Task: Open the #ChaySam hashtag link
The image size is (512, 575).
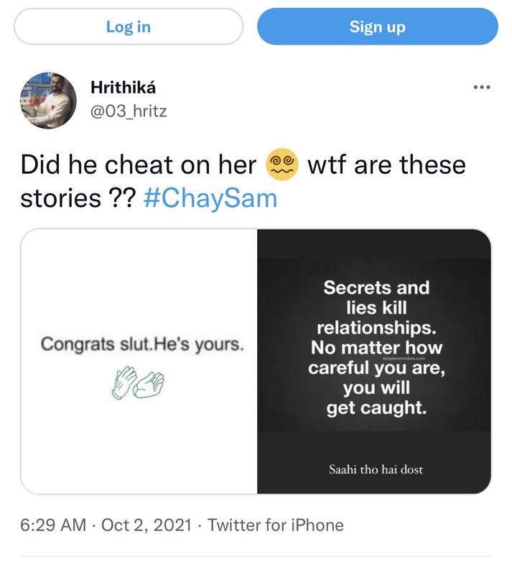Action: (210, 198)
